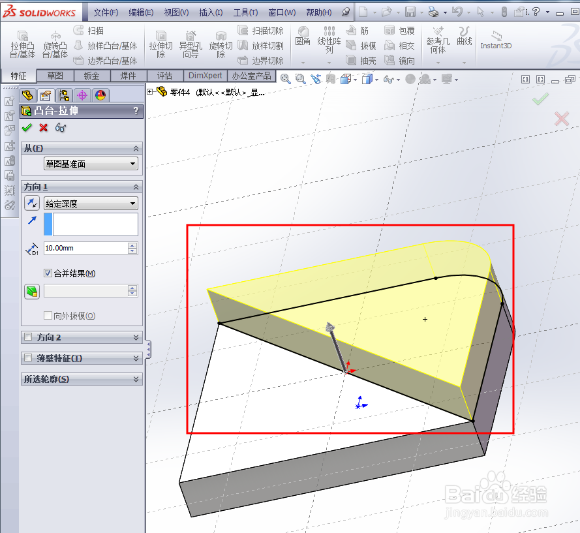Switch to the 评估 tab
Screen dimensions: 580x533
tap(165, 76)
